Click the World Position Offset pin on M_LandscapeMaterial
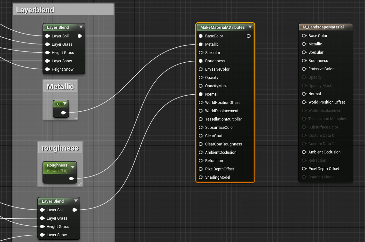The height and width of the screenshot is (242, 365). [304, 102]
